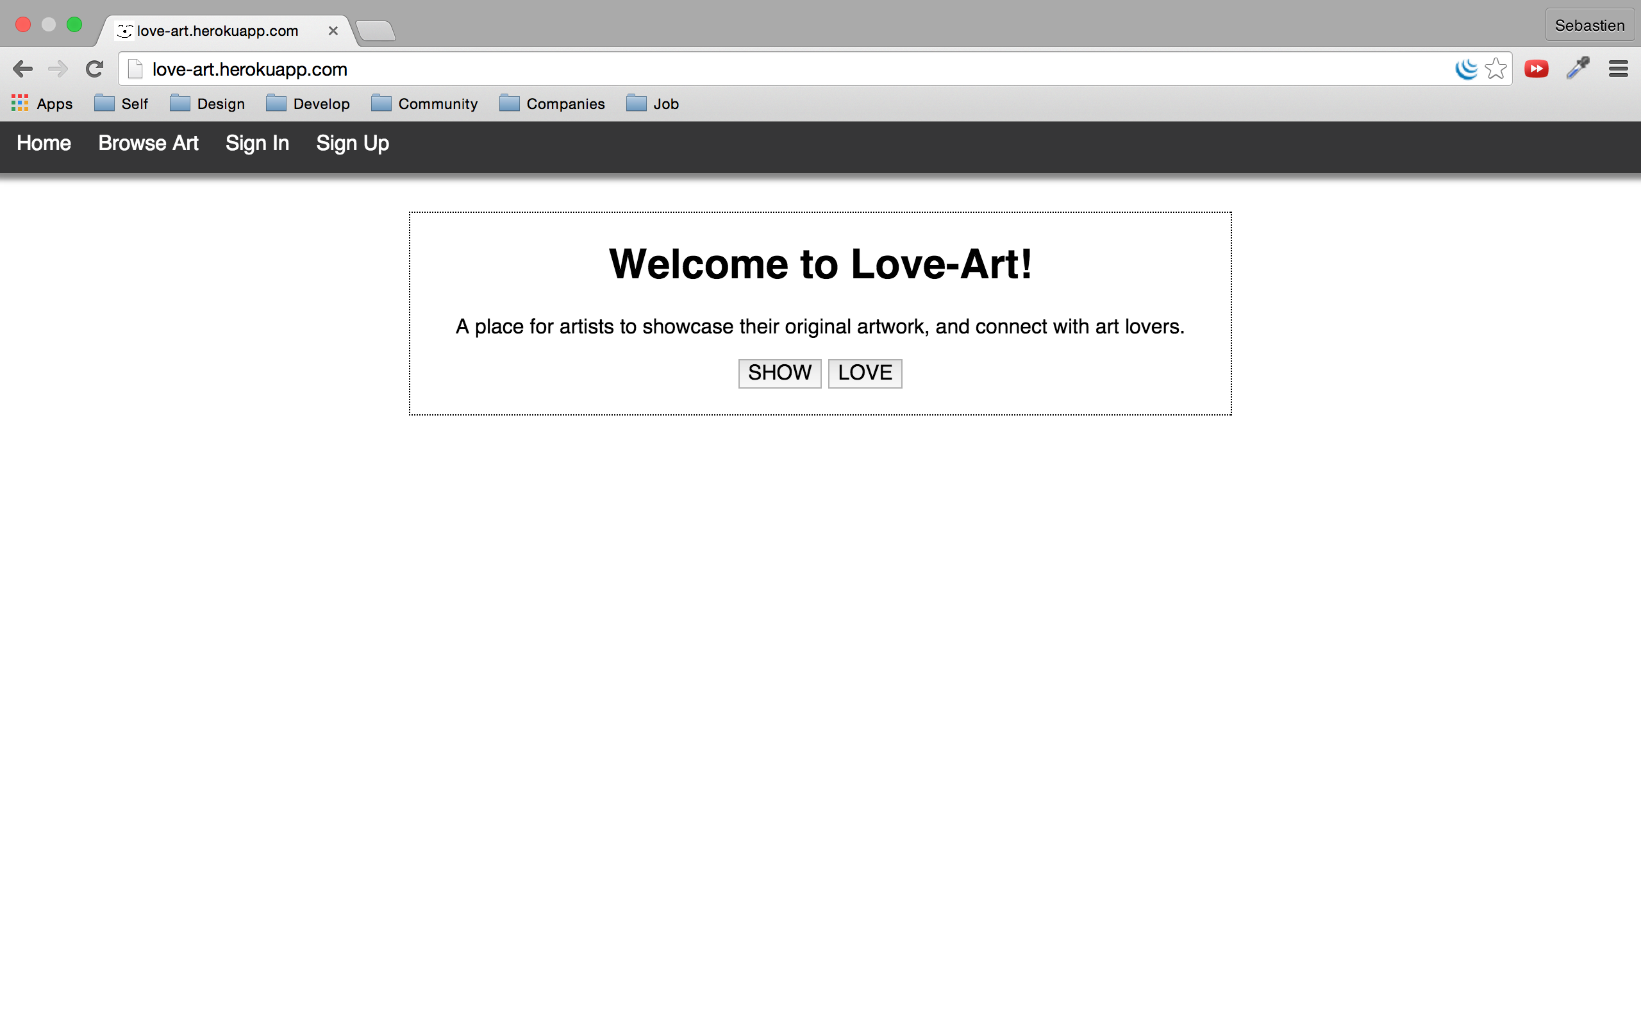Open the Companies bookmarks folder
Image resolution: width=1641 pixels, height=1026 pixels.
click(x=552, y=104)
